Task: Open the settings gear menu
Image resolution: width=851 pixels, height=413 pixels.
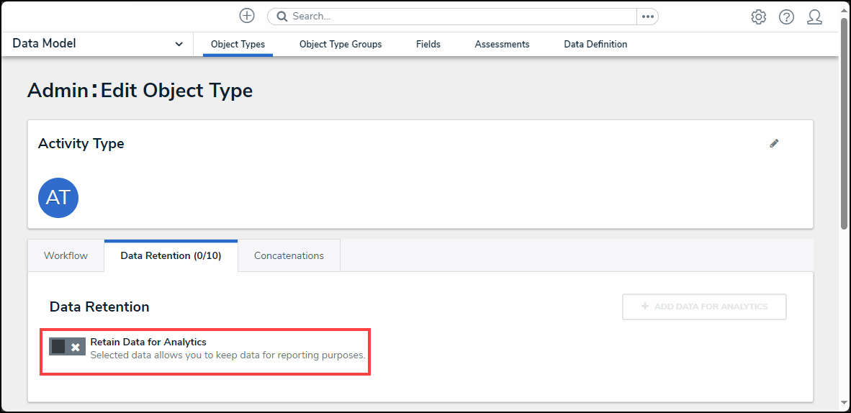Action: [758, 17]
